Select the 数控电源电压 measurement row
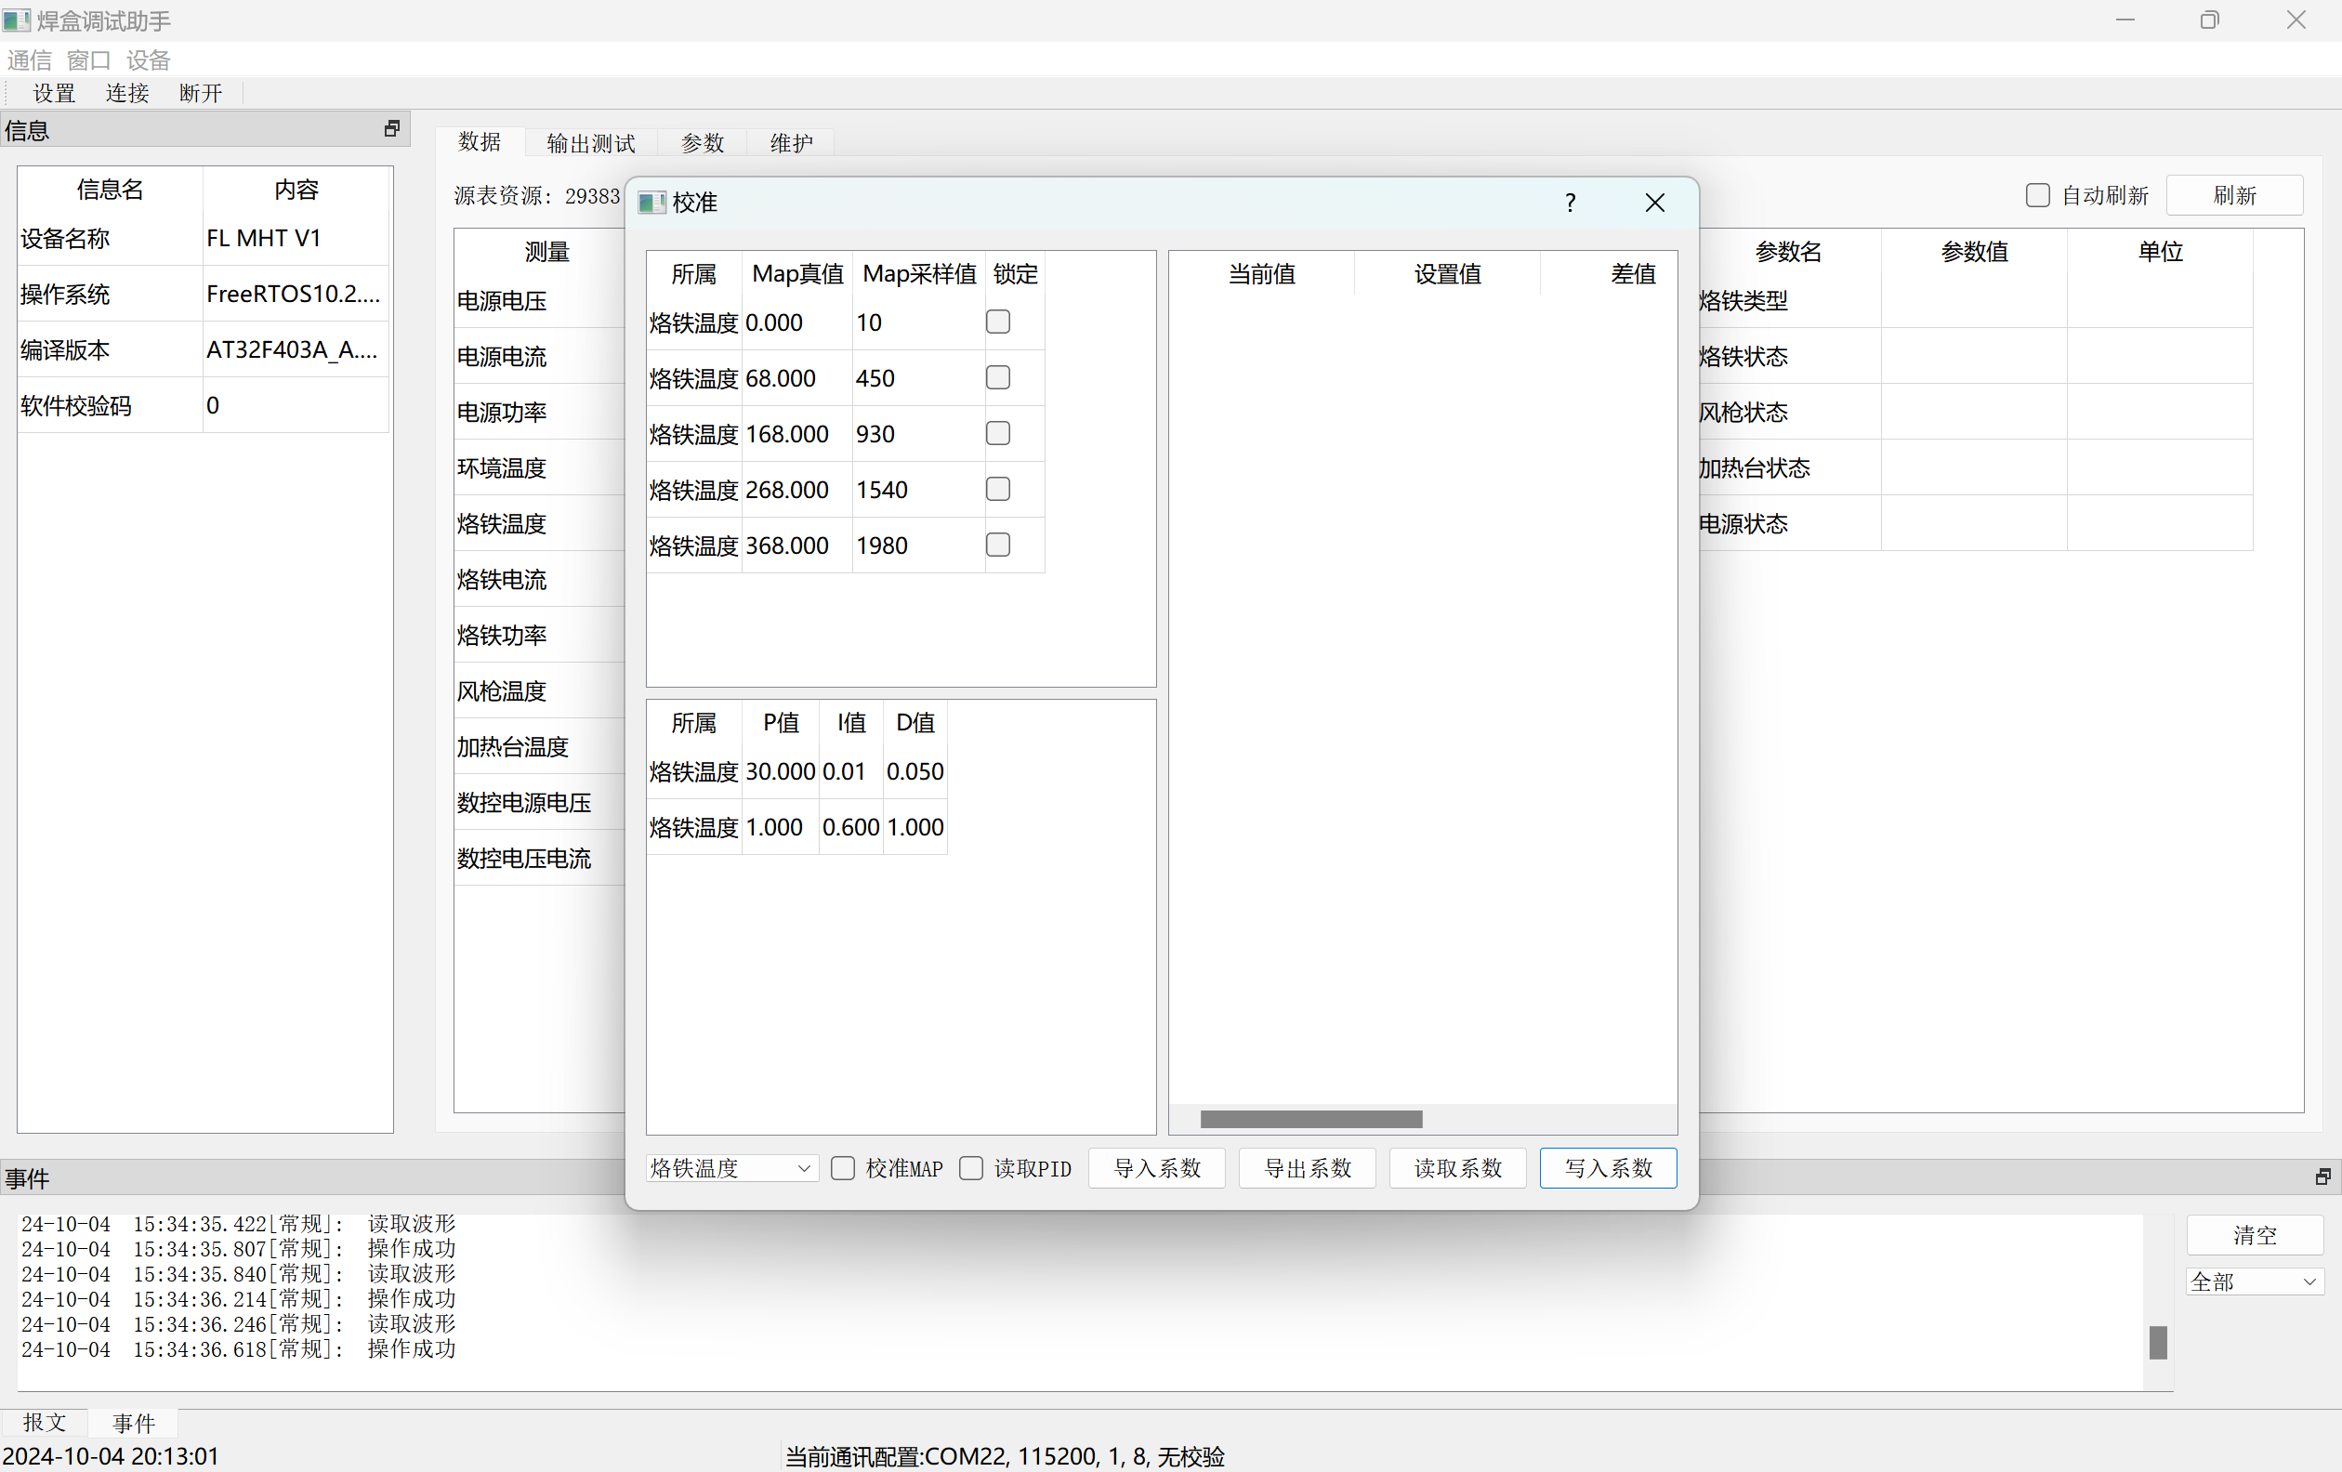The width and height of the screenshot is (2342, 1472). tap(540, 803)
